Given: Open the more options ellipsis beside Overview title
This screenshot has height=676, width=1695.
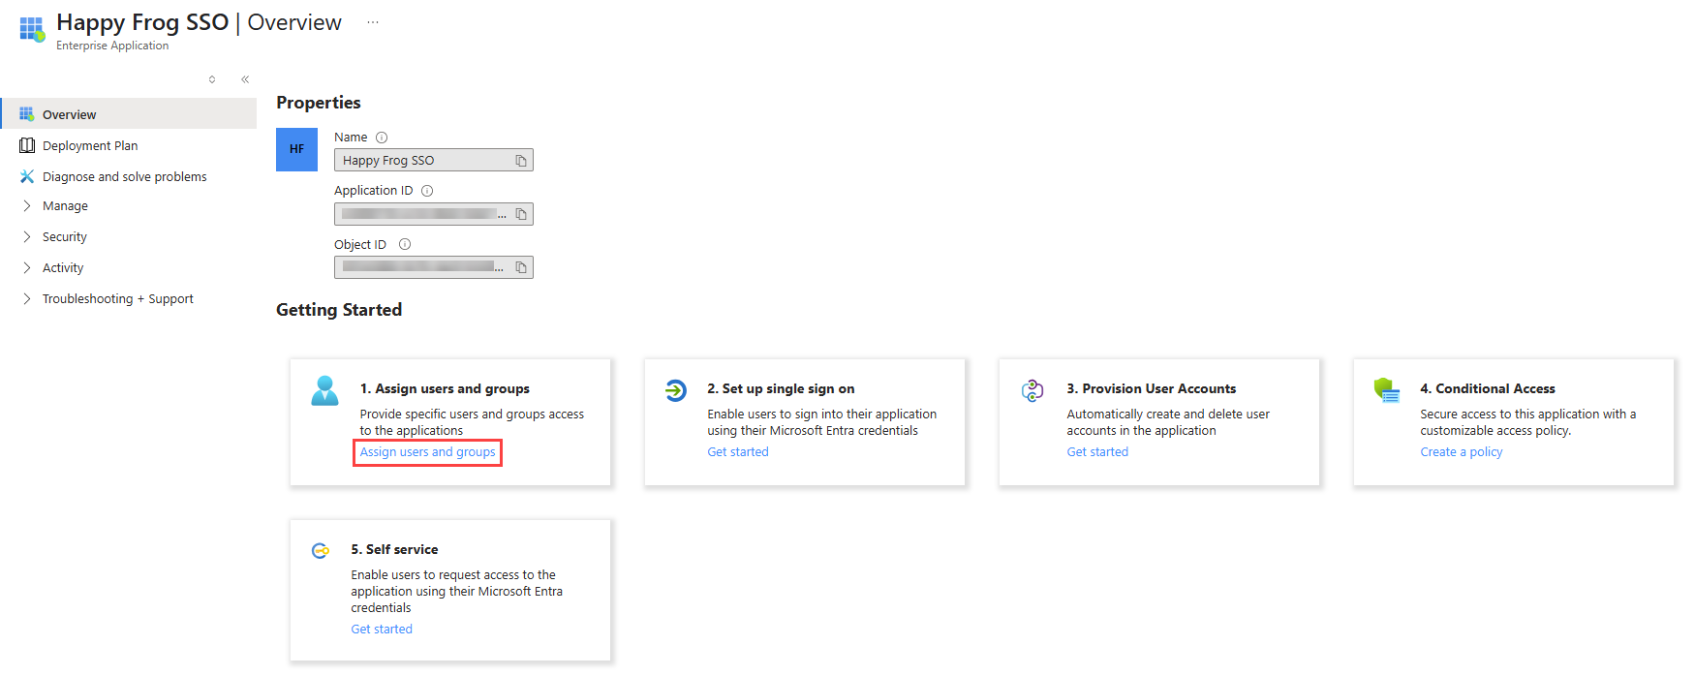Looking at the screenshot, I should pos(373,22).
